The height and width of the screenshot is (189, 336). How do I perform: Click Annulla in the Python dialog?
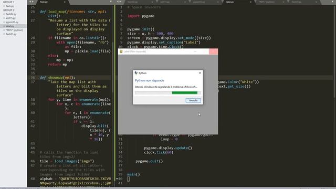coord(193,100)
